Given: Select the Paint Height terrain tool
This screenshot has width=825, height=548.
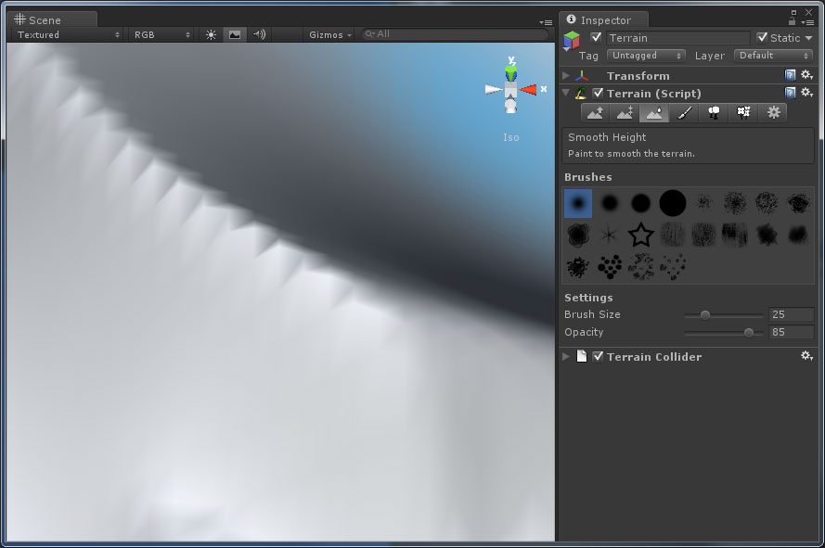Looking at the screenshot, I should click(x=625, y=112).
